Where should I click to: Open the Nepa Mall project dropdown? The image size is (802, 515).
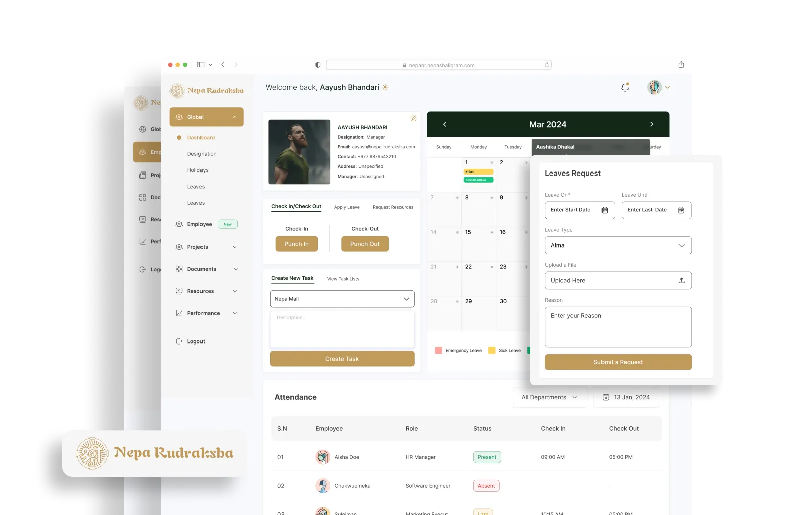tap(342, 299)
